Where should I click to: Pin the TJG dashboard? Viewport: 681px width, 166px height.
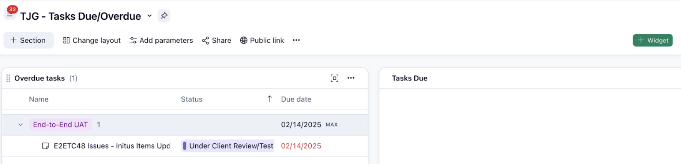pyautogui.click(x=164, y=16)
